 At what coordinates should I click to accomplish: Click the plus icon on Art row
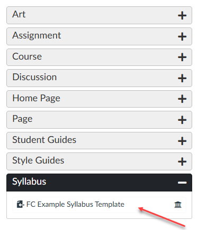click(x=182, y=16)
